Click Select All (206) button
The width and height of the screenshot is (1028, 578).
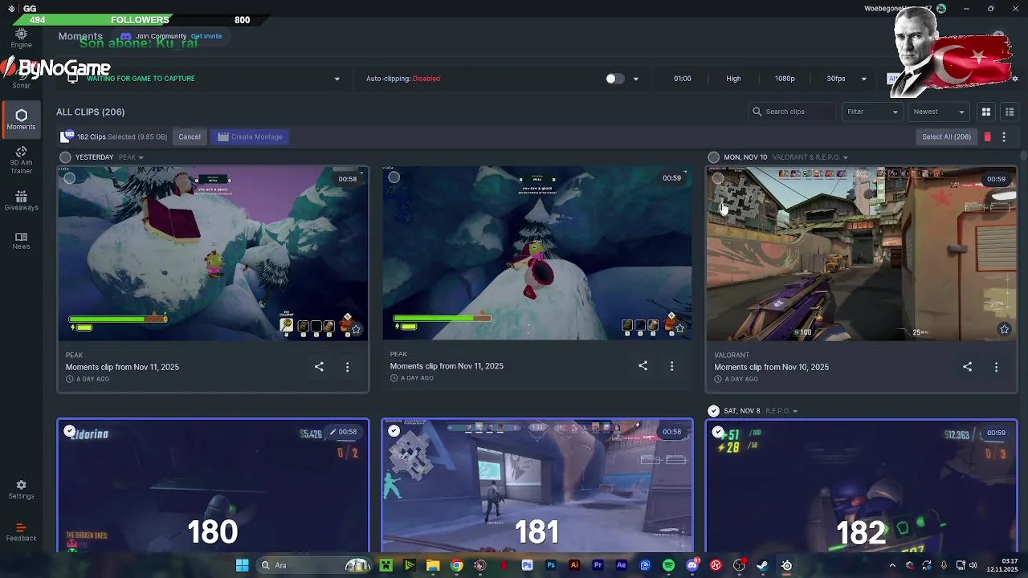(x=946, y=136)
